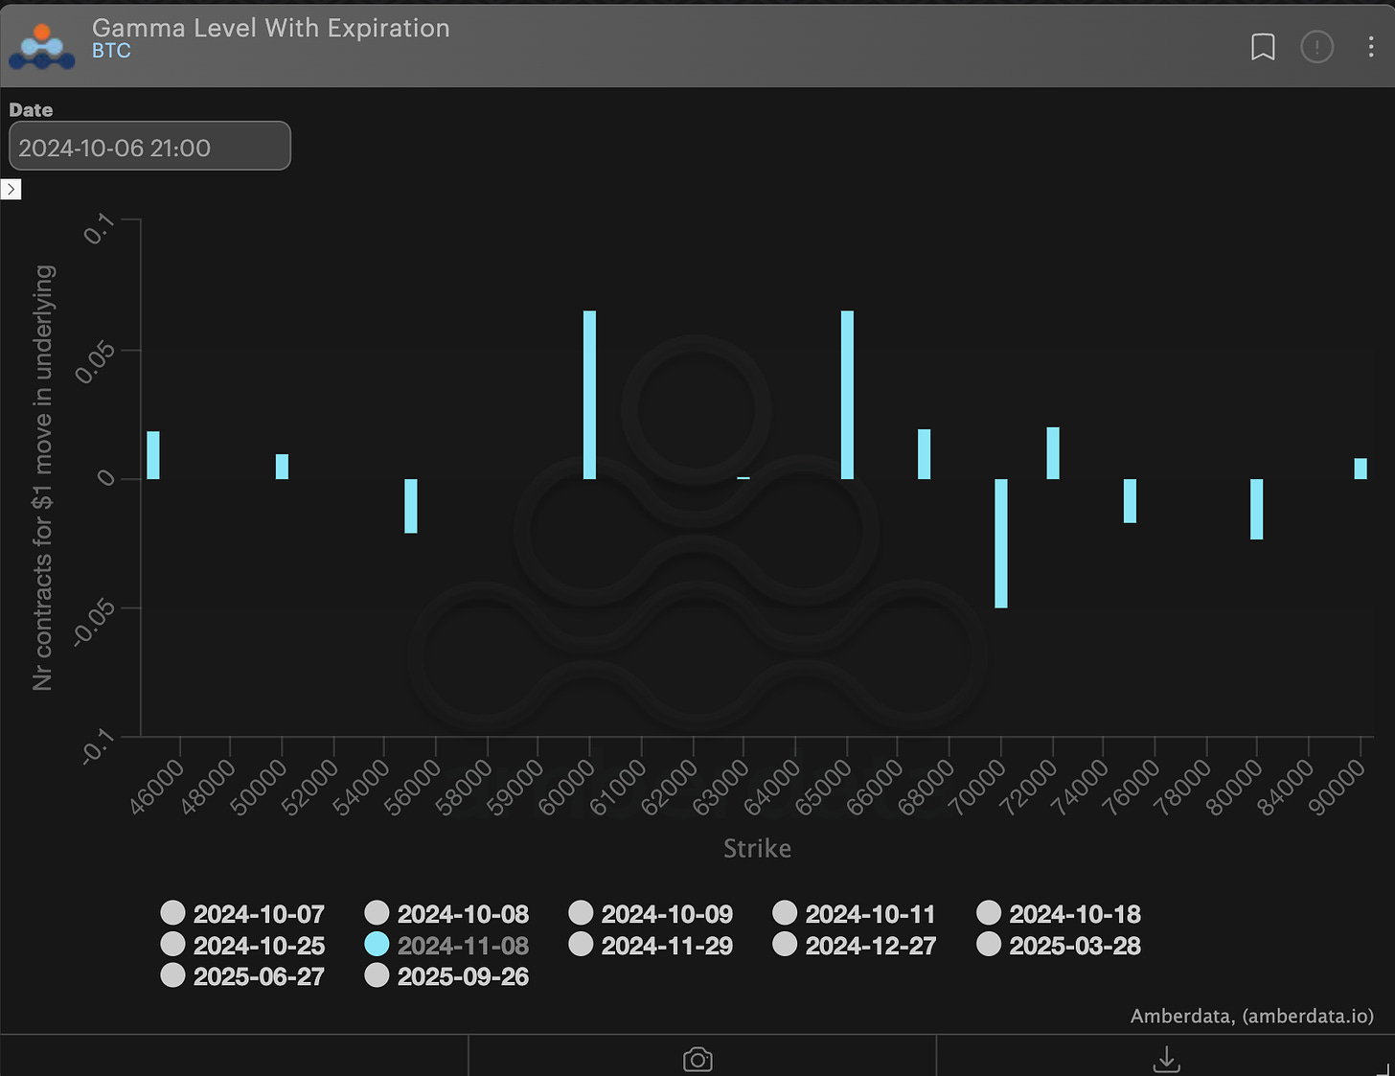The width and height of the screenshot is (1395, 1076).
Task: Toggle the 2025-09-26 expiration legend
Action: [446, 975]
